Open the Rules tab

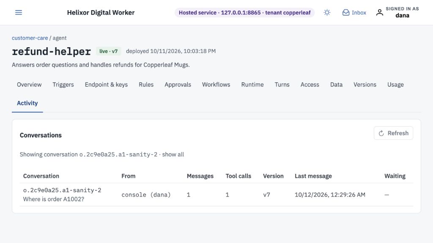tap(146, 84)
